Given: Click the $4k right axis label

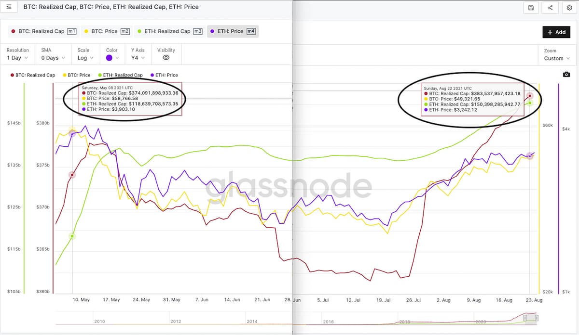Looking at the screenshot, I should (x=566, y=129).
